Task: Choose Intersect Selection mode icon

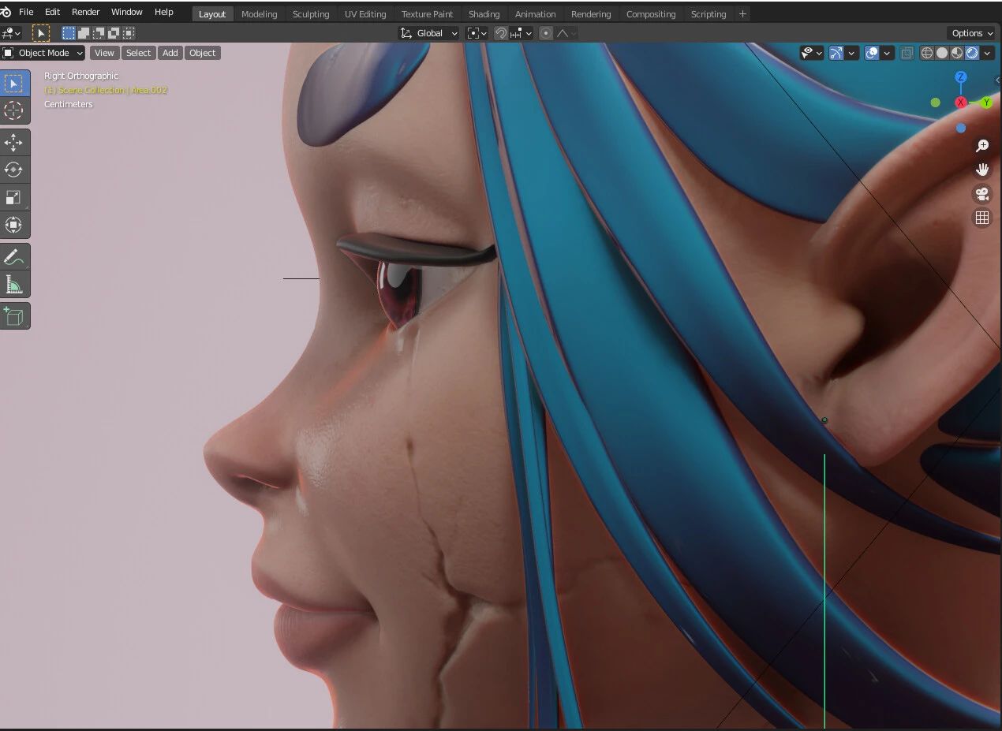Action: click(x=129, y=33)
